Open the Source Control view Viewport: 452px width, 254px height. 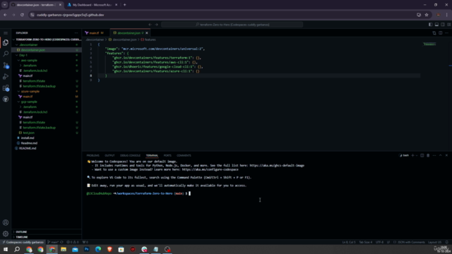tap(6, 66)
